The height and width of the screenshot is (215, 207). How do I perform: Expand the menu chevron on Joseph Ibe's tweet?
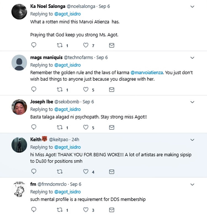click(192, 102)
